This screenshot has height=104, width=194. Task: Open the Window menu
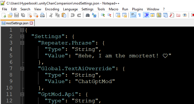coord(153,9)
